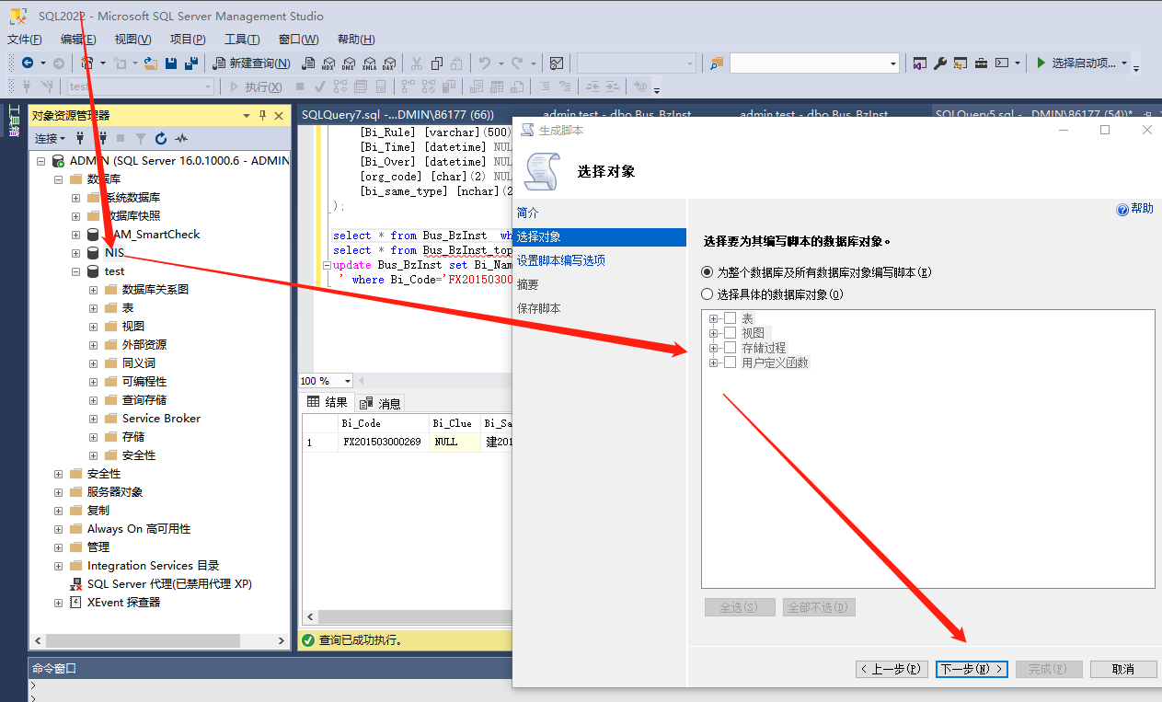Click the Refresh icon in Object Explorer
This screenshot has height=702, width=1162.
point(161,138)
